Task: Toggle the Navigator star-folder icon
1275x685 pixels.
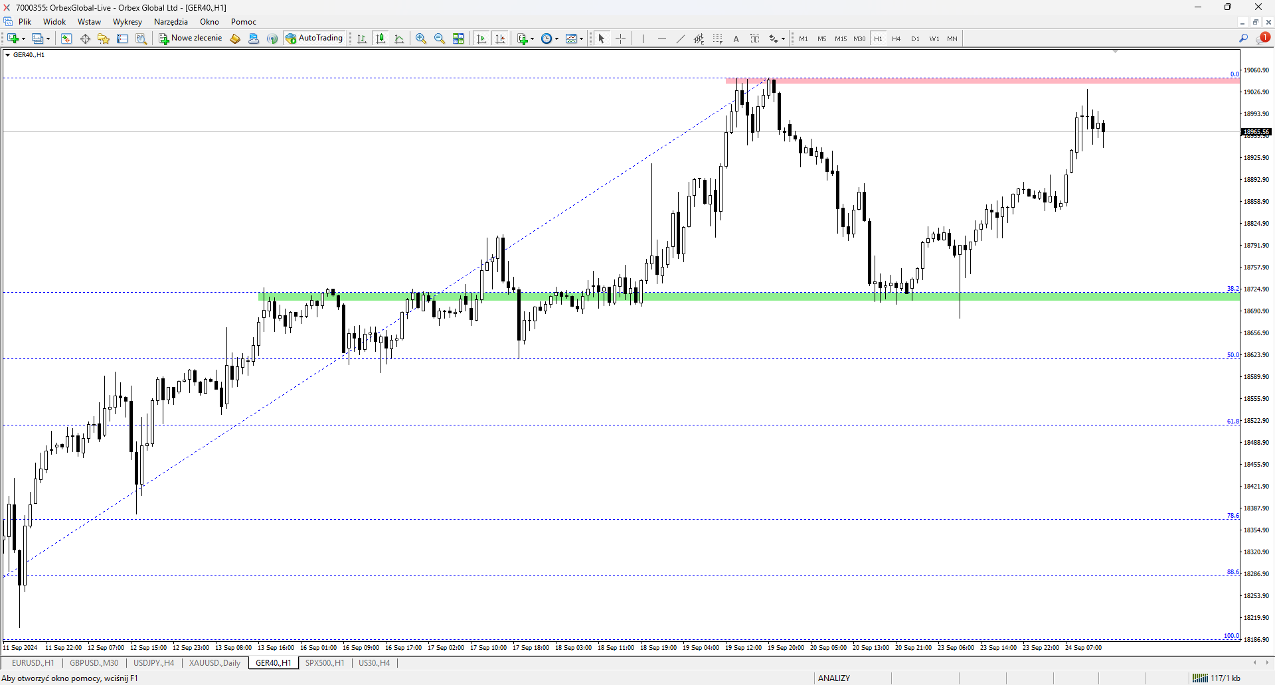Action: pyautogui.click(x=104, y=38)
